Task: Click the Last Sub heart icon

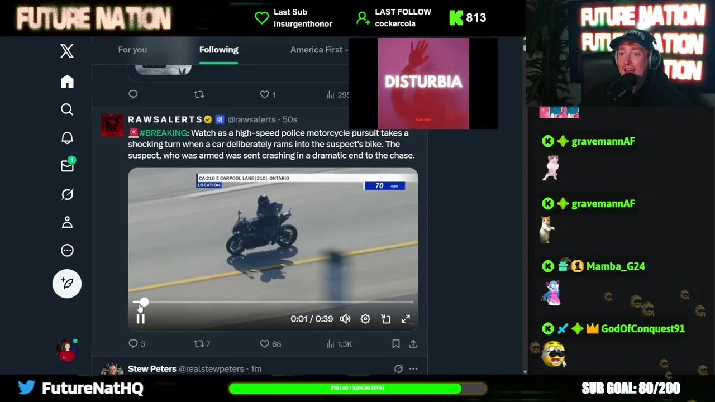Action: [261, 18]
